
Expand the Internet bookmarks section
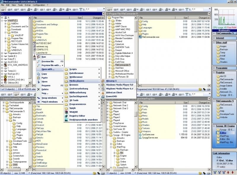pos(214,38)
